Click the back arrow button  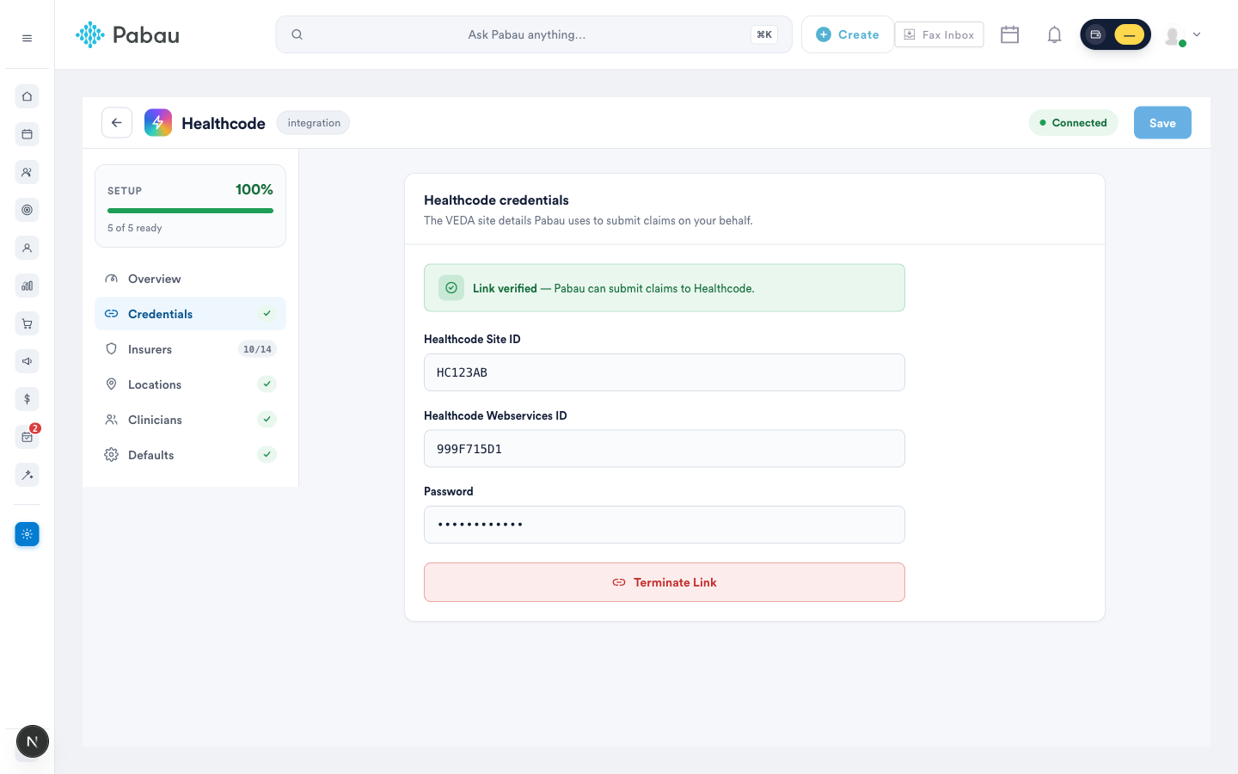click(117, 123)
